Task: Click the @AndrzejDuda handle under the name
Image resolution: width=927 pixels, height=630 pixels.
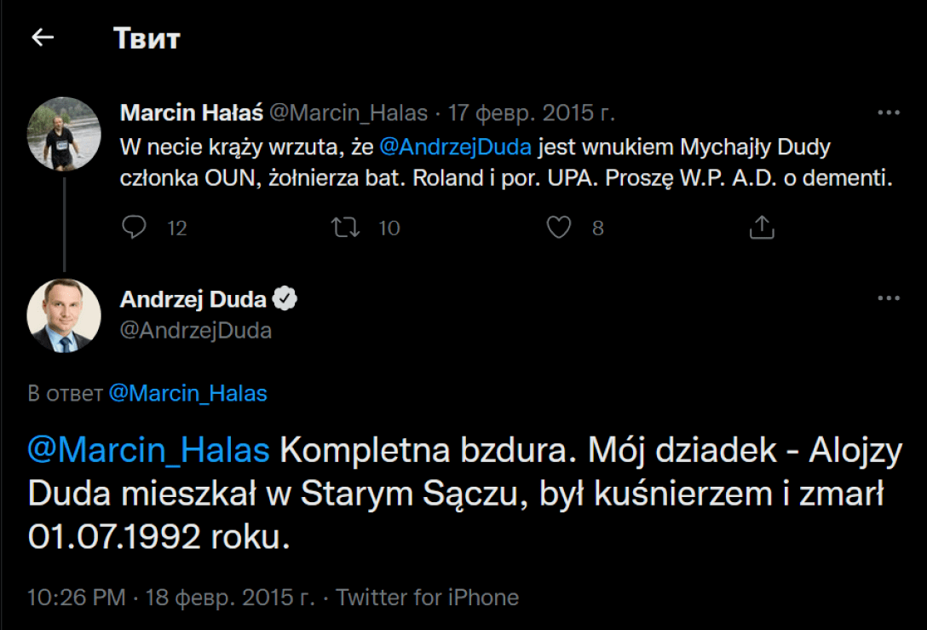Action: [196, 331]
